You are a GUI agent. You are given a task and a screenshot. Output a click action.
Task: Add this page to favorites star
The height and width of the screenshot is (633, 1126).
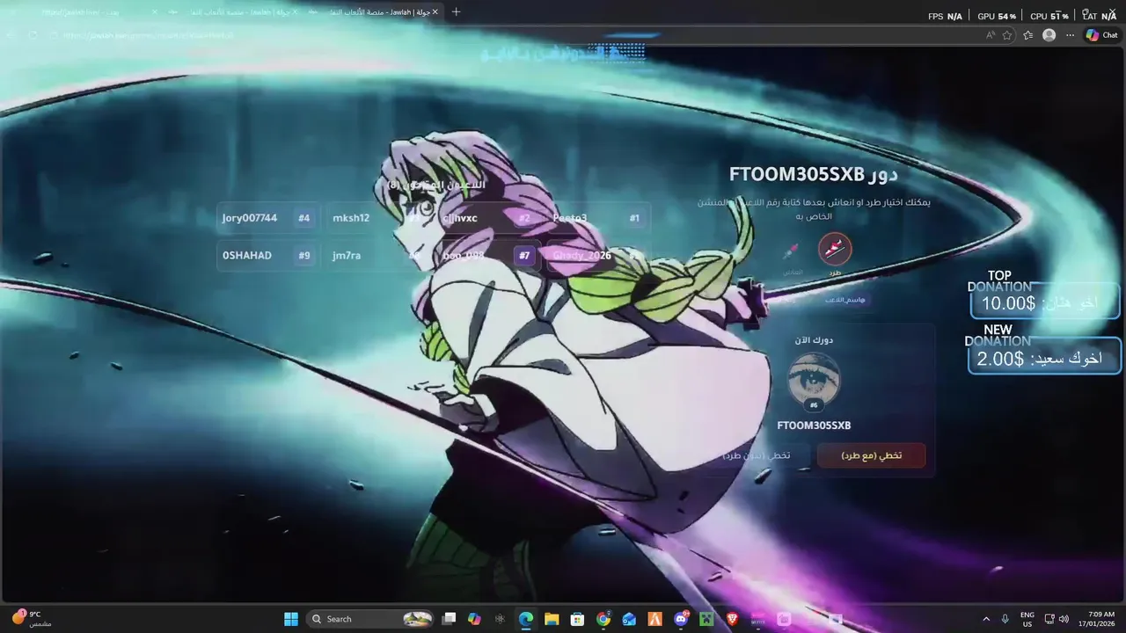pos(1007,35)
